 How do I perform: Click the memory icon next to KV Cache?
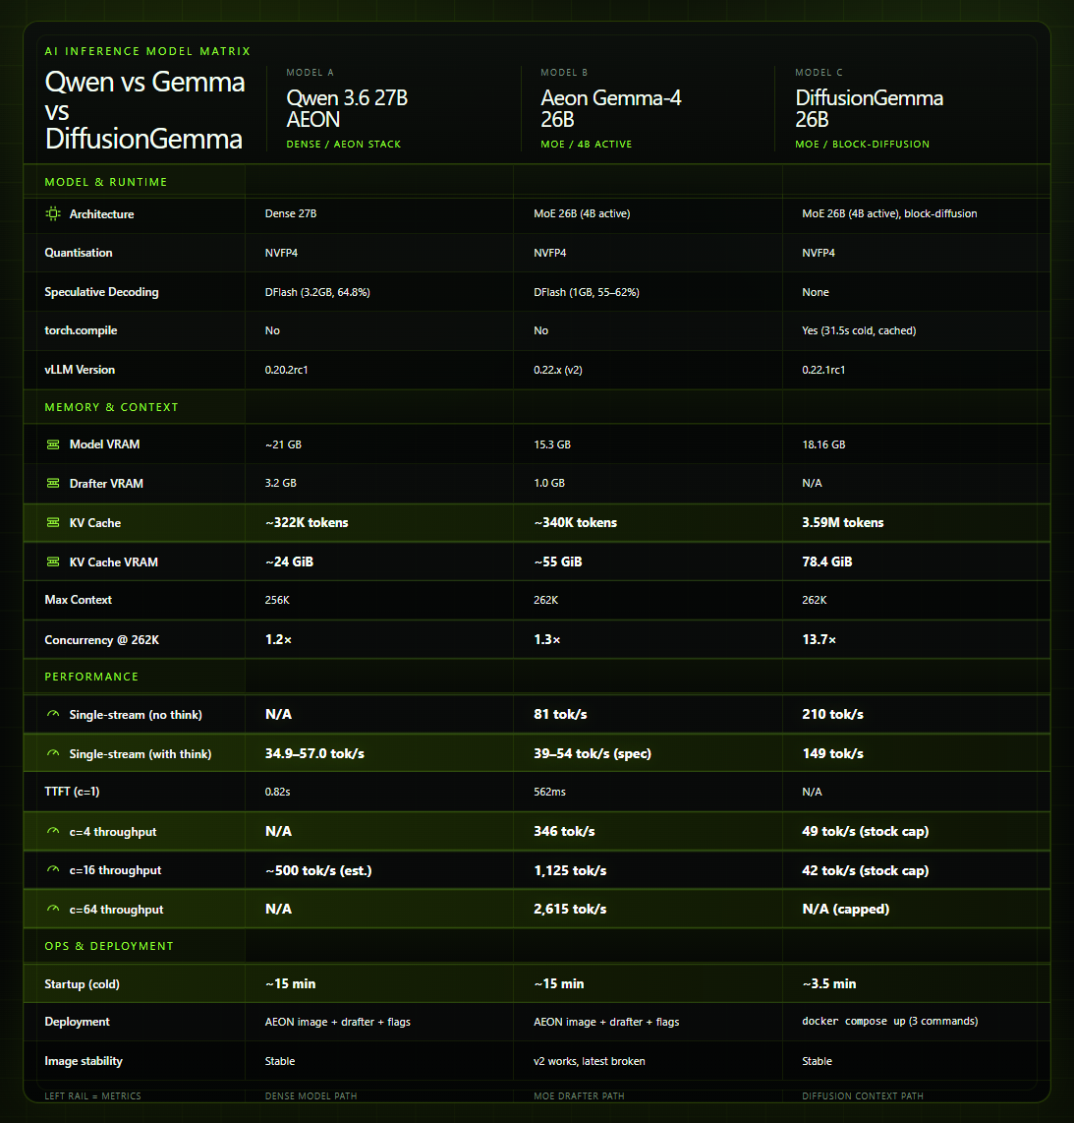tap(53, 523)
